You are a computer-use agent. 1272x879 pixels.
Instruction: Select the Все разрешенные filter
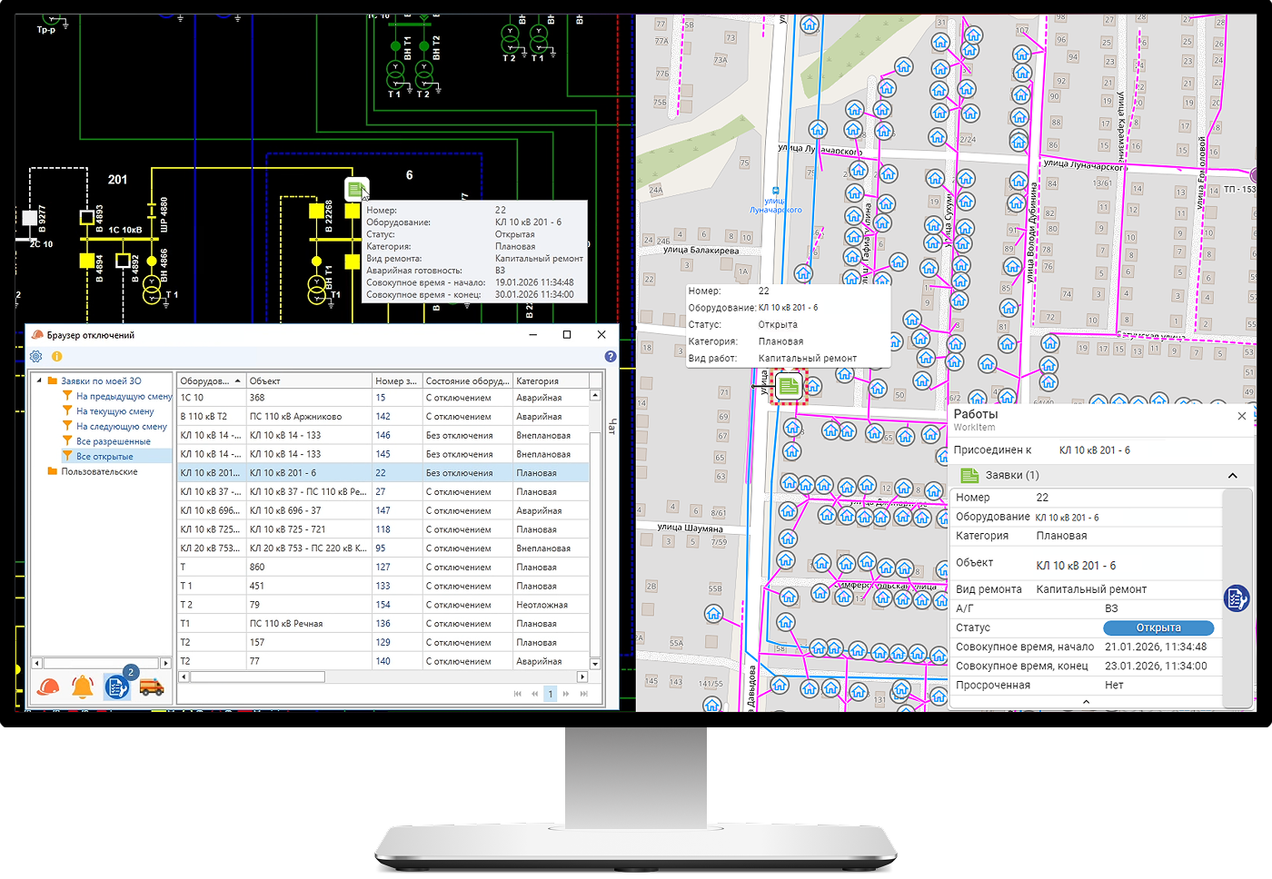[113, 441]
